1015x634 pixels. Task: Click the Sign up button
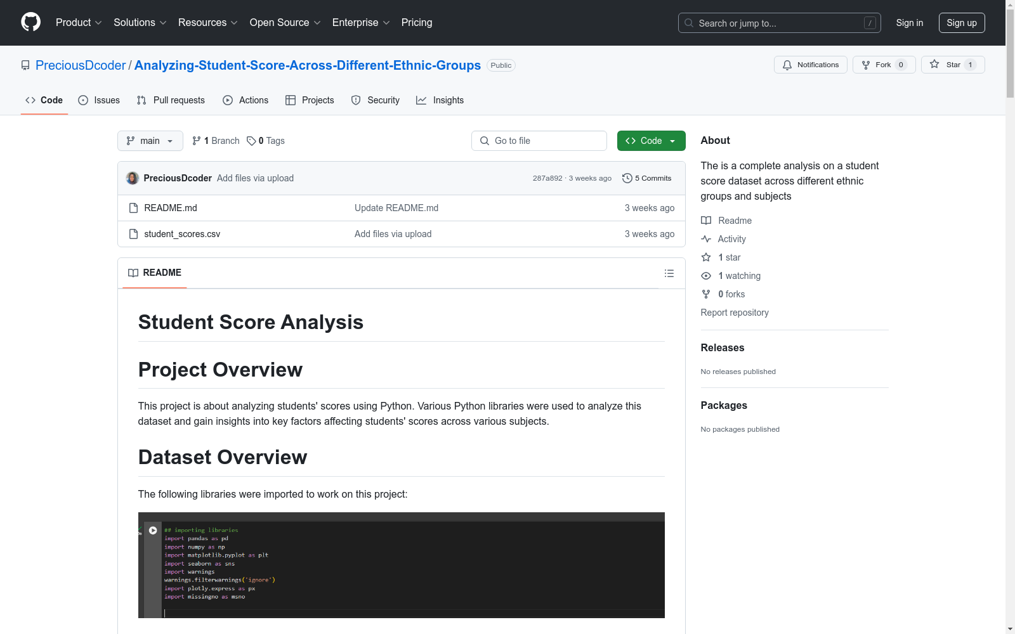click(962, 23)
